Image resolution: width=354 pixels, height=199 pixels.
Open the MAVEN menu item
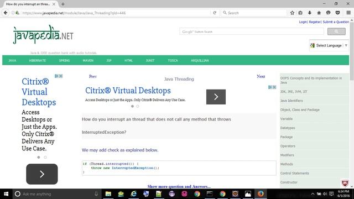click(x=88, y=60)
